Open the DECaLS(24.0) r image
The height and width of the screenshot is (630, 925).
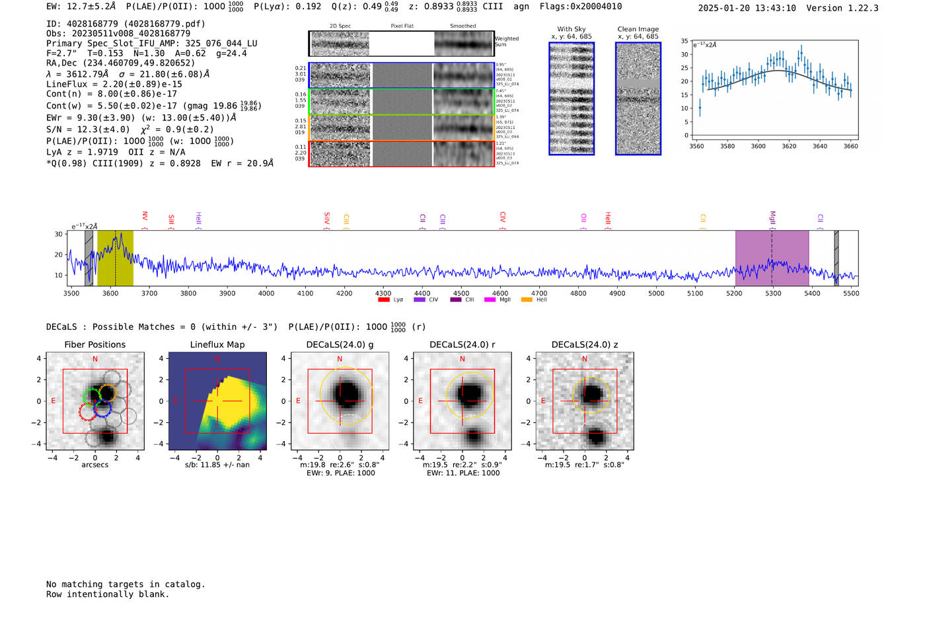pyautogui.click(x=462, y=401)
